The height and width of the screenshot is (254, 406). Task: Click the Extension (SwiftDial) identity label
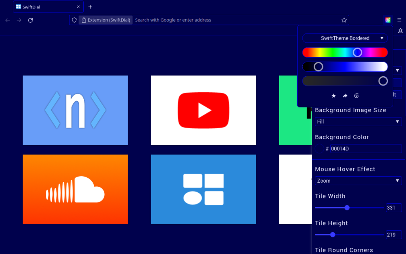(x=106, y=20)
